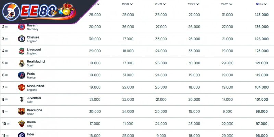This screenshot has width=274, height=137.
Task: Click the Paris Saint-Germain crest icon
Action: pyautogui.click(x=22, y=75)
